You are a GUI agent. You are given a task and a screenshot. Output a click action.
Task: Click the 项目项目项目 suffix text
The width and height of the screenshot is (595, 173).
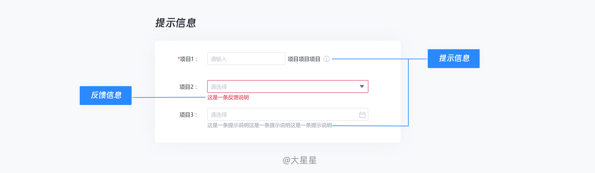coord(304,59)
